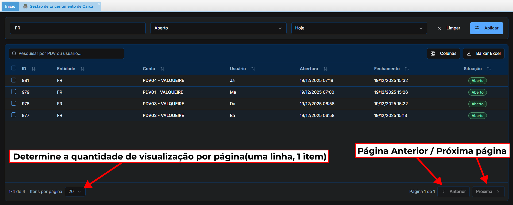
Task: Check the select-all header checkbox
Action: 14,68
